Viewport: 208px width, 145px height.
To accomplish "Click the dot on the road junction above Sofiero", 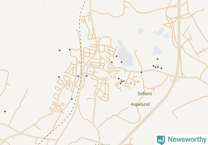I will click(141, 72).
